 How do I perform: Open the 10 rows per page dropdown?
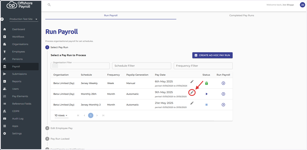61,115
